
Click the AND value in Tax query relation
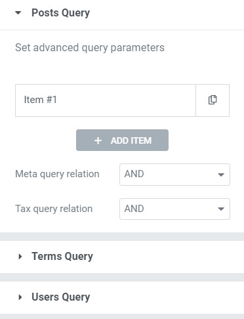coord(134,209)
